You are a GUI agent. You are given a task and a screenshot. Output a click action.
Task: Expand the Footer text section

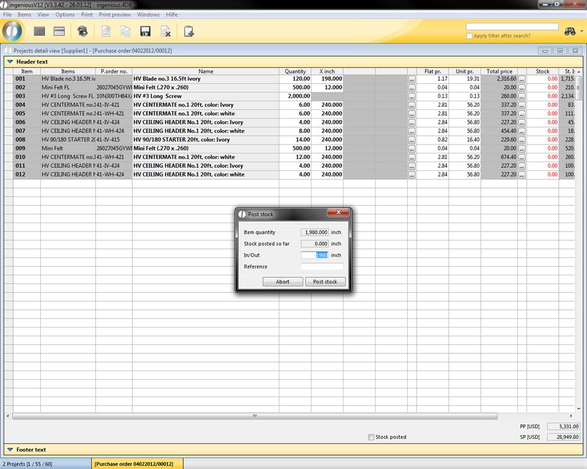tap(10, 450)
